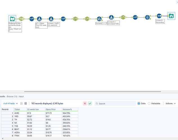
Task: Open the Actions dropdown menu
Action: click(171, 103)
